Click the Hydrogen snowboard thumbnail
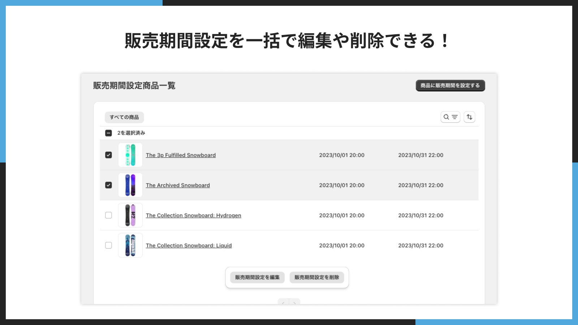Image resolution: width=578 pixels, height=325 pixels. pos(130,215)
